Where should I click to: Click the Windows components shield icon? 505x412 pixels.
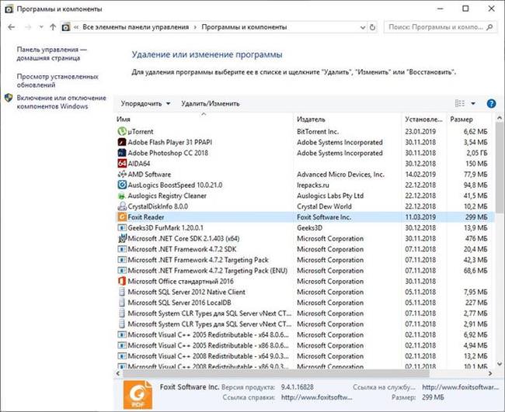tap(9, 98)
